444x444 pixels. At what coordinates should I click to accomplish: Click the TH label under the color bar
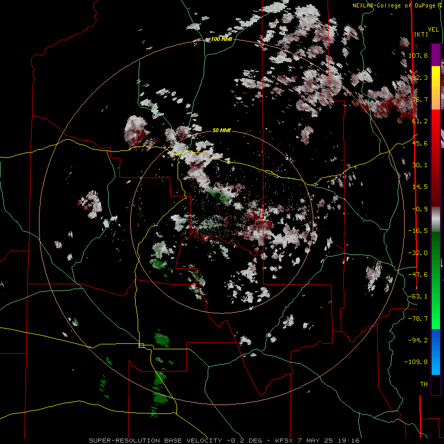click(424, 384)
